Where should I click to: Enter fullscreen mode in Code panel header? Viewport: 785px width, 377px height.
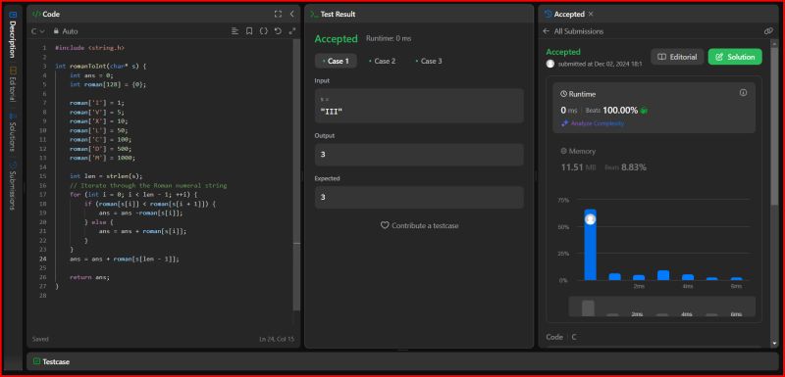pyautogui.click(x=278, y=14)
